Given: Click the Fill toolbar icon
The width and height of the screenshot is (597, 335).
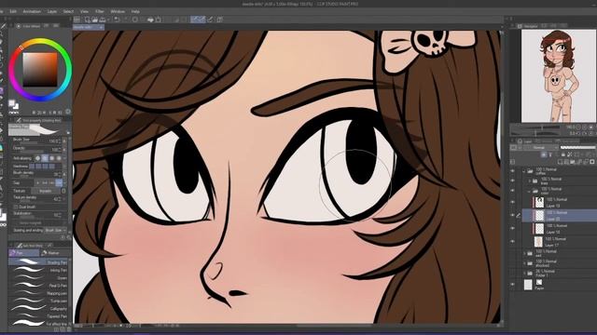Looking at the screenshot, I should click(150, 20).
